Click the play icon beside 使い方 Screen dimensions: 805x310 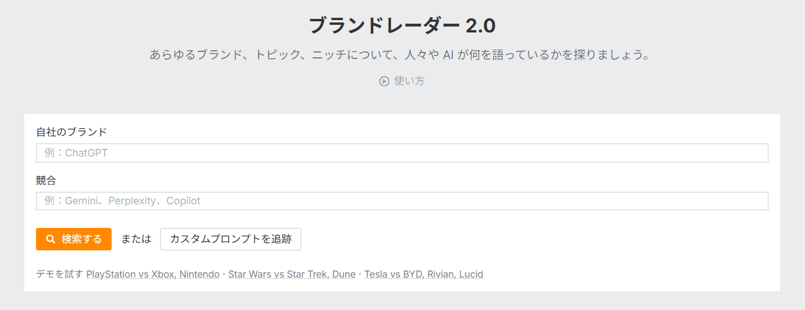[384, 81]
